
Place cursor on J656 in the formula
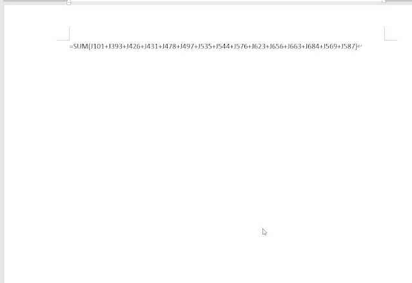click(x=277, y=46)
